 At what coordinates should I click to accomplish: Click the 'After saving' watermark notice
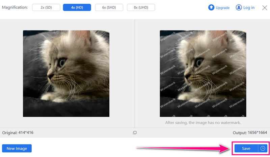[203, 123]
